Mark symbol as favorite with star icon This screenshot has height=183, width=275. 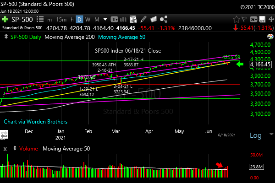pyautogui.click(x=236, y=20)
